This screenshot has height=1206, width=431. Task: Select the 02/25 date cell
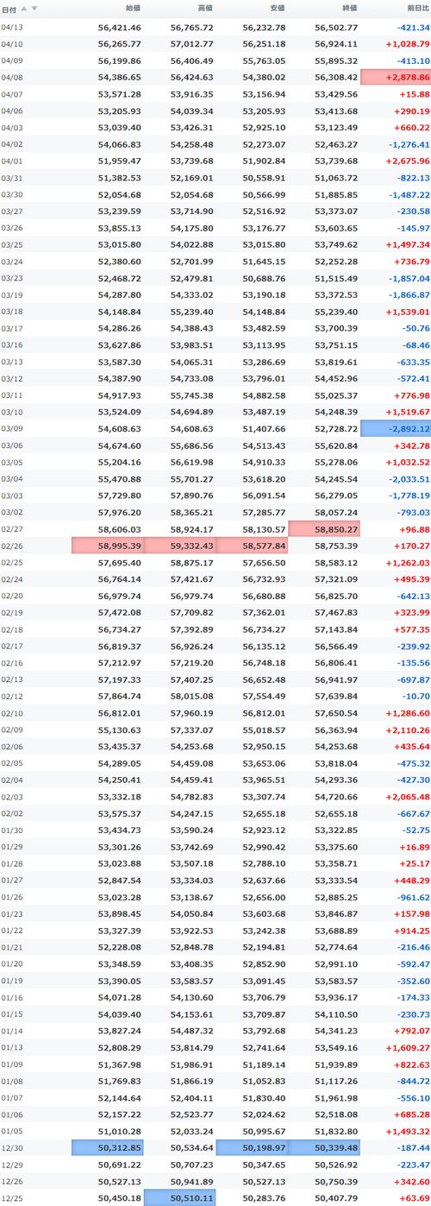12,562
